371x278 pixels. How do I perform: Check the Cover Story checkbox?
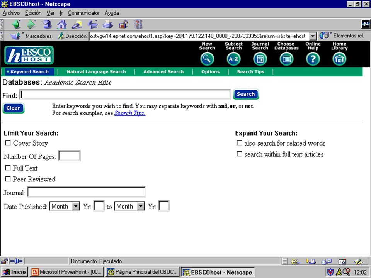[8, 143]
